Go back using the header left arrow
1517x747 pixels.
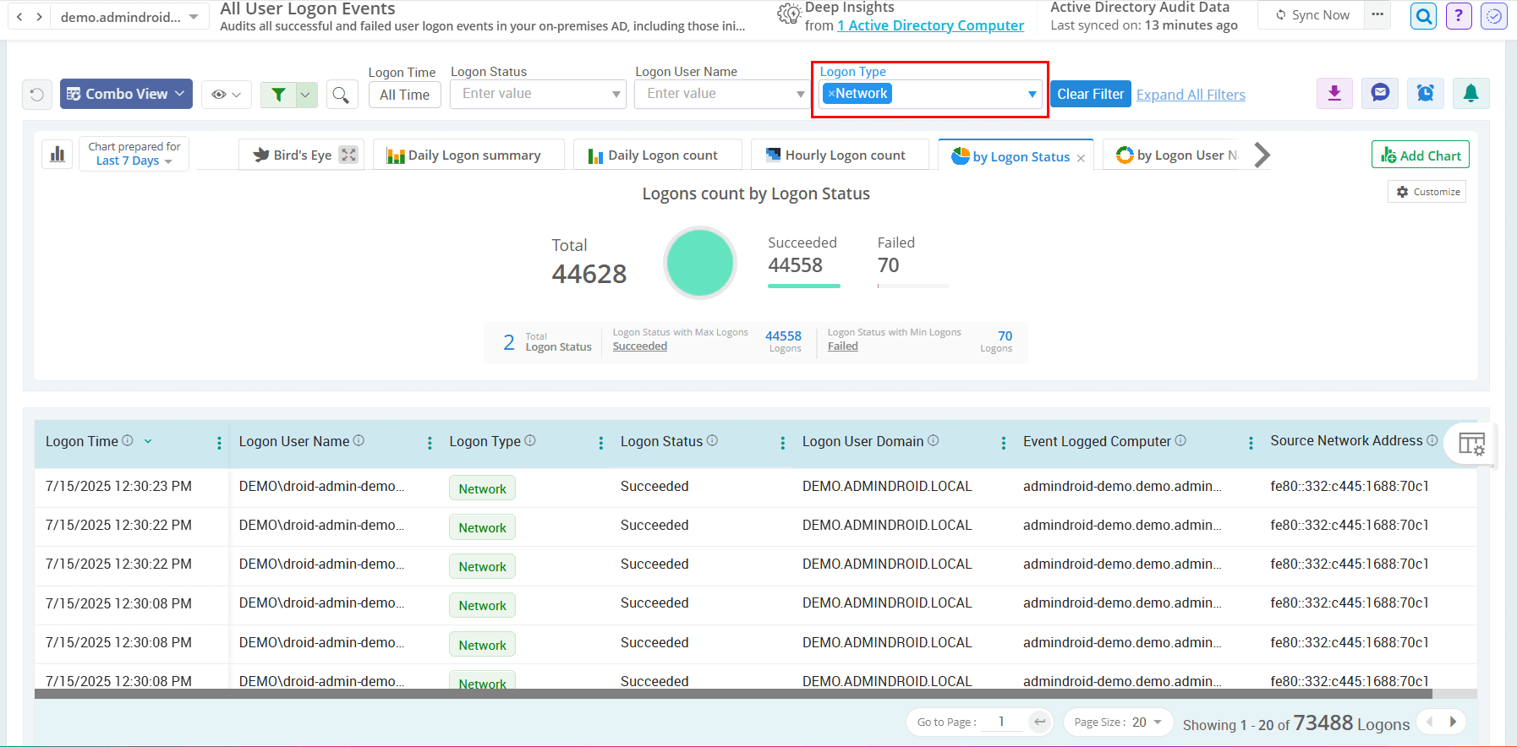point(19,16)
